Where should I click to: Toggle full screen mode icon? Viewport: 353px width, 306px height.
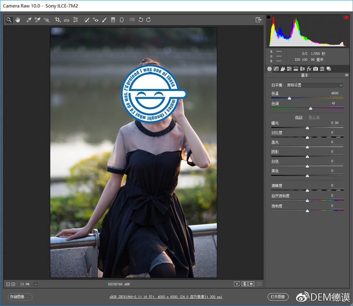tap(258, 20)
